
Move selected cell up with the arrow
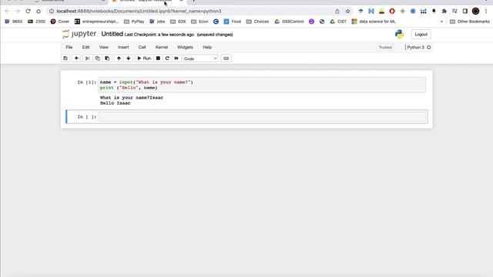[x=119, y=58]
